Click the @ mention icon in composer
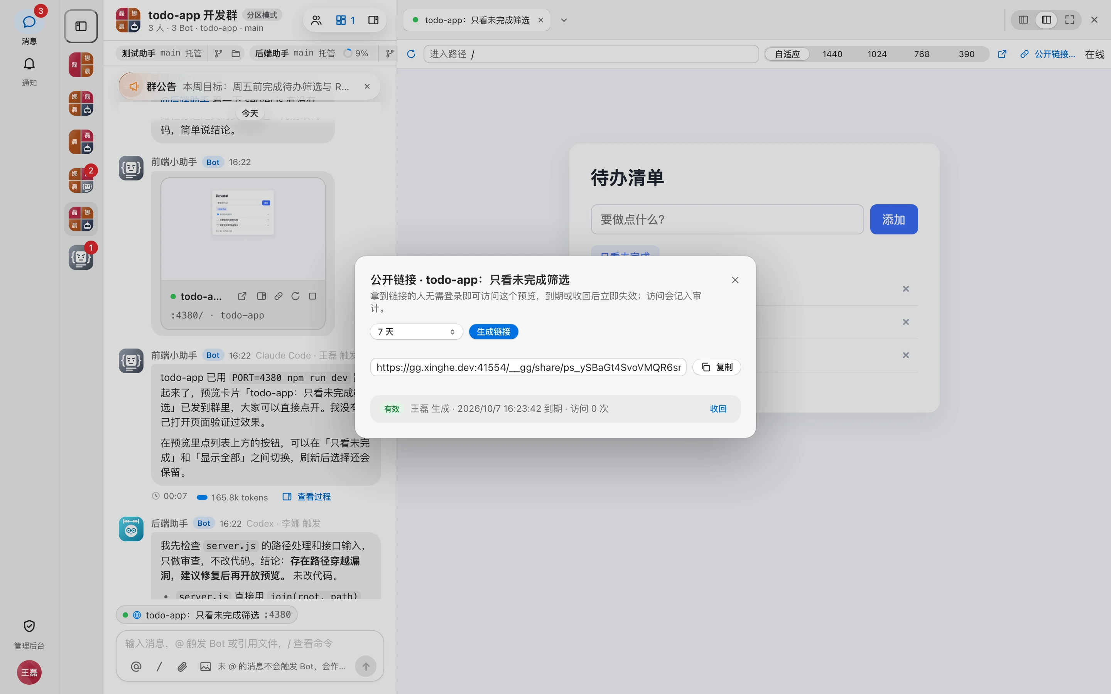Image resolution: width=1111 pixels, height=694 pixels. (136, 667)
